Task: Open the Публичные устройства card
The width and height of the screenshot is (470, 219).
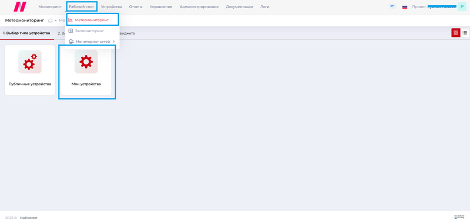Action: coord(30,70)
